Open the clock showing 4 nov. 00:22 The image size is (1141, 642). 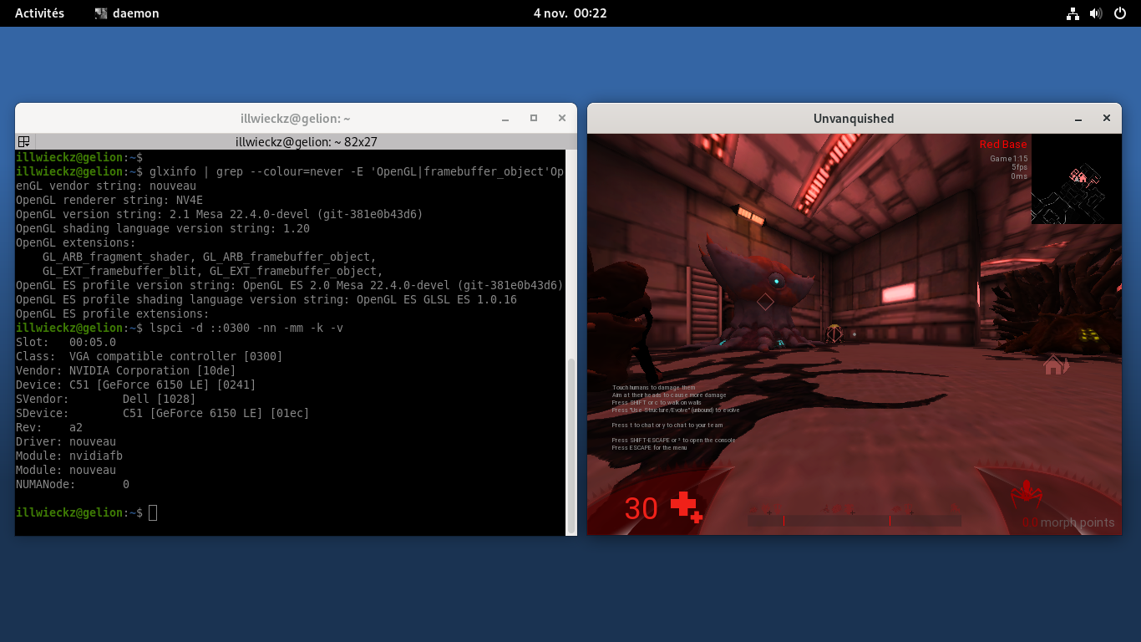570,13
